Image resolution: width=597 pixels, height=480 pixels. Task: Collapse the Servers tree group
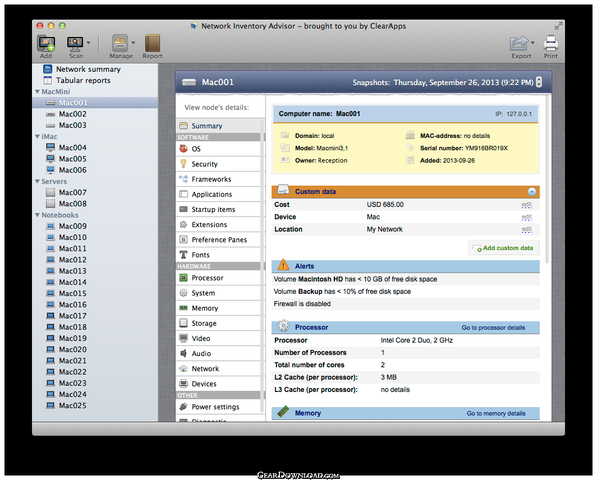click(37, 182)
